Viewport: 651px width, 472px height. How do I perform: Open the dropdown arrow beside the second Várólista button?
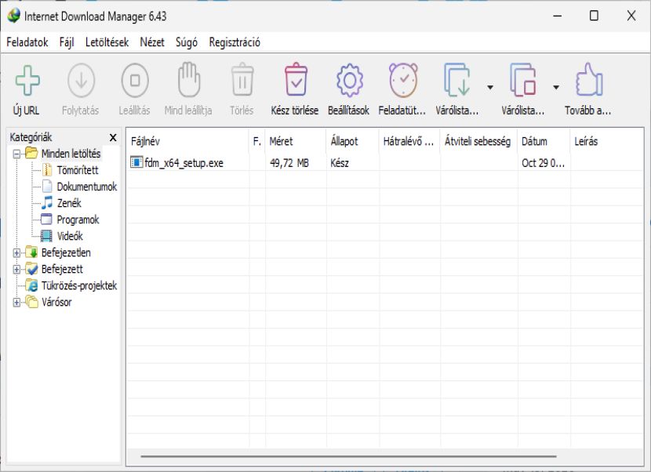556,87
